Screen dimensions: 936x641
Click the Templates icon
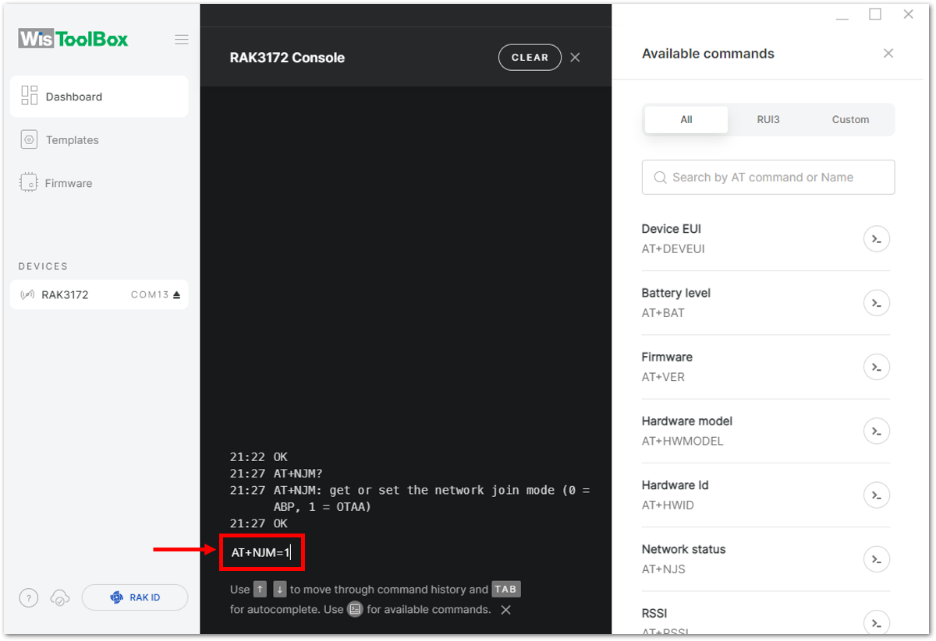29,139
